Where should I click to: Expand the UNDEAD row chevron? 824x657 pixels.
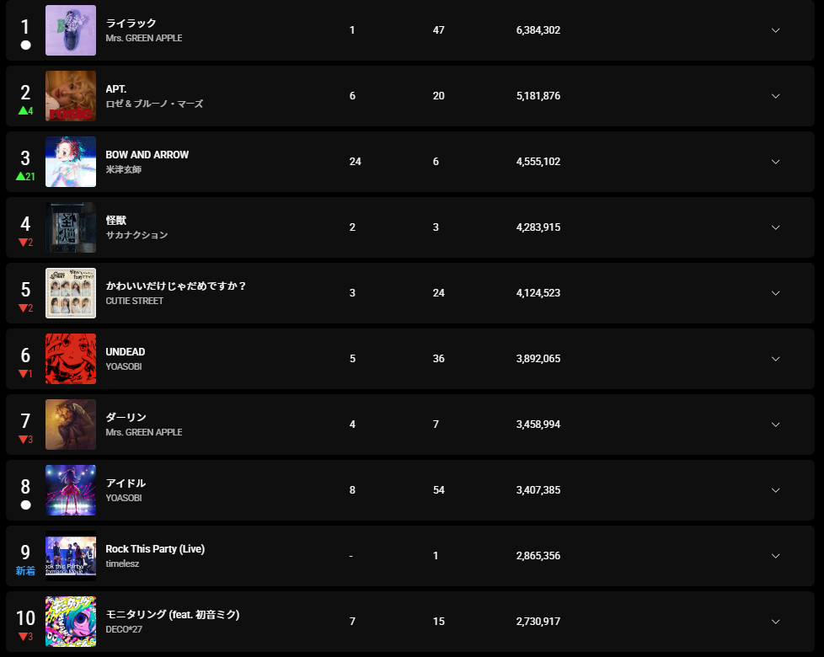click(775, 359)
